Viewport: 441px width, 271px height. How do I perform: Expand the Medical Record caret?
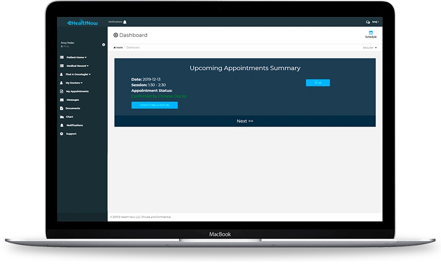[x=88, y=66]
